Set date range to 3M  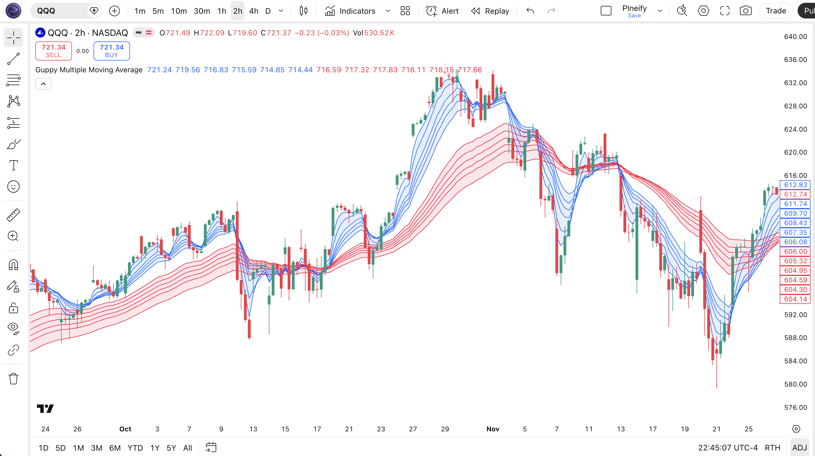pos(97,448)
